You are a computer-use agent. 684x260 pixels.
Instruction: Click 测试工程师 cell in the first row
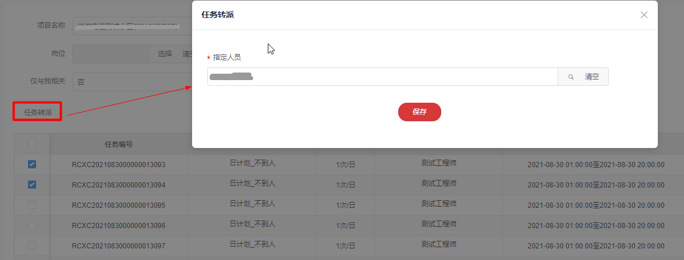click(x=438, y=163)
